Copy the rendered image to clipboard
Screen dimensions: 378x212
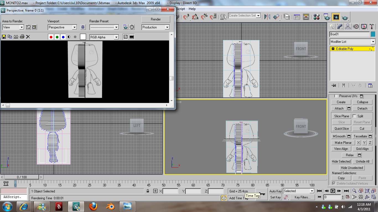coord(10,37)
